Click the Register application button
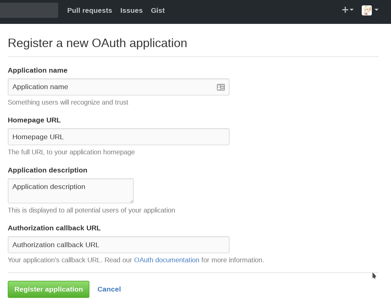391x307 pixels. point(48,289)
